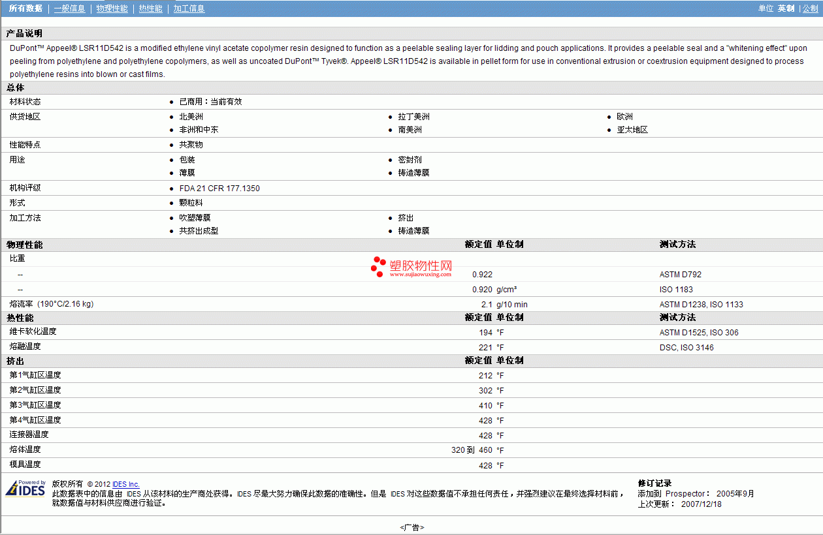
Task: Select the 欧洲 region entry
Action: [624, 117]
